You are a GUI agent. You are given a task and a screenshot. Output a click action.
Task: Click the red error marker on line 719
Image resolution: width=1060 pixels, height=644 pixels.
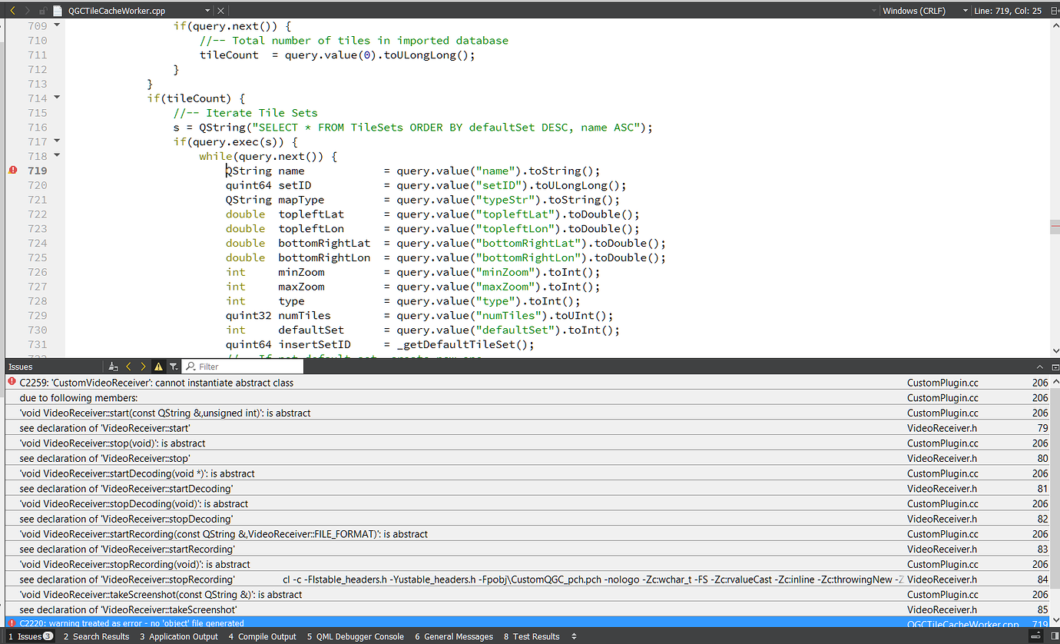point(12,170)
